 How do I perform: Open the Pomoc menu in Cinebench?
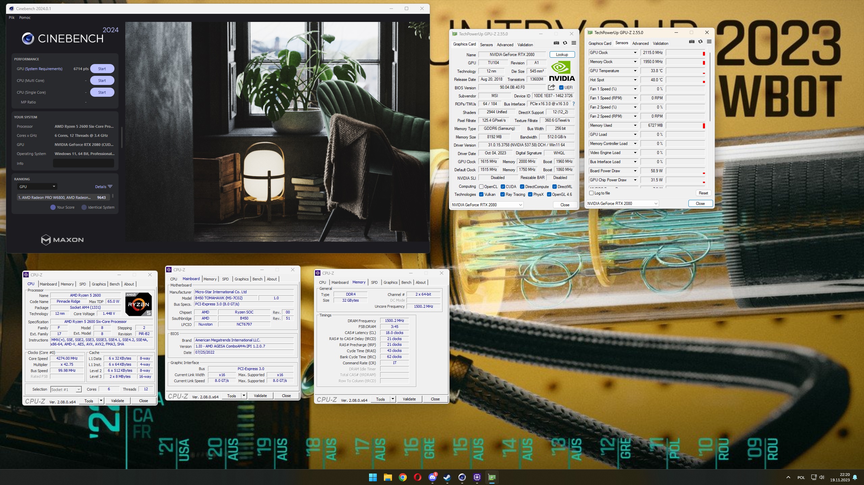point(25,18)
